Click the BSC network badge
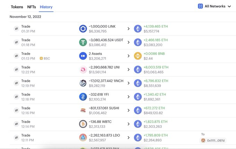This screenshot has width=236, height=149. [x=45, y=59]
